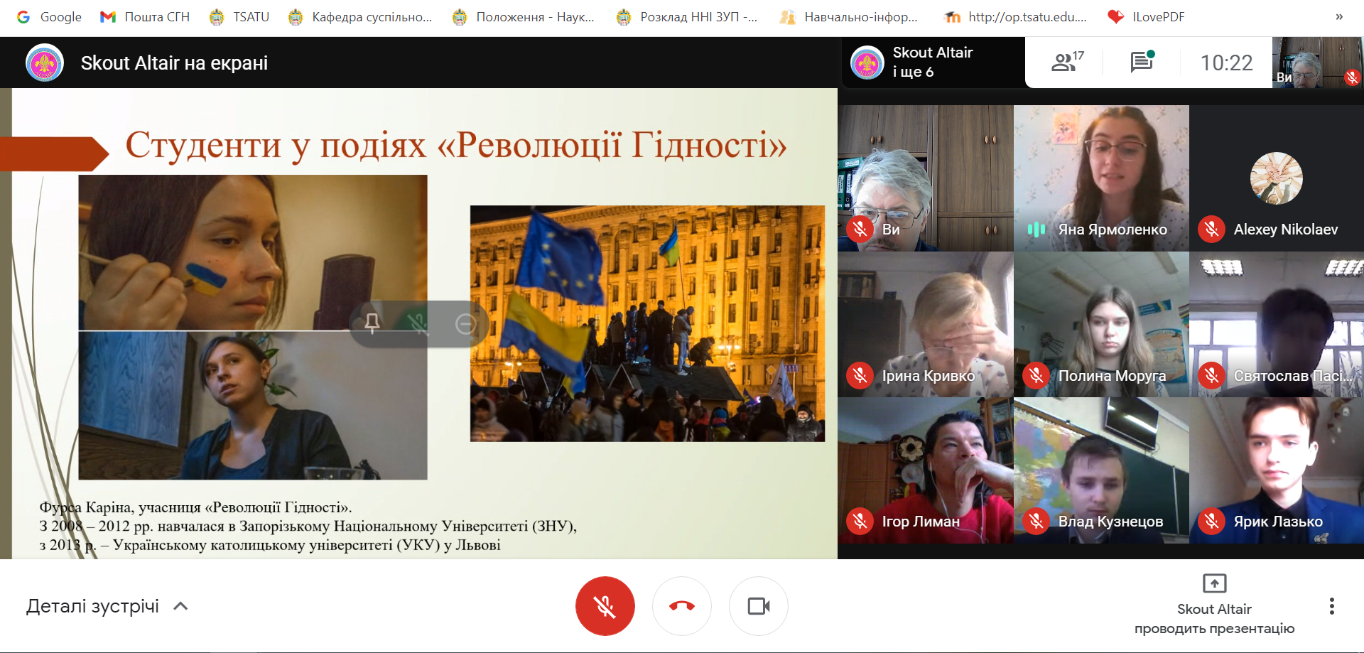Viewport: 1364px width, 653px height.
Task: Click muted mic icon beside Ірина Кривко
Action: [x=860, y=376]
